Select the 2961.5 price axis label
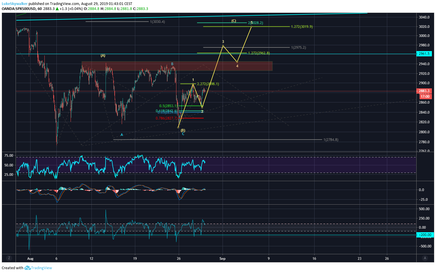The image size is (436, 273). tap(424, 54)
